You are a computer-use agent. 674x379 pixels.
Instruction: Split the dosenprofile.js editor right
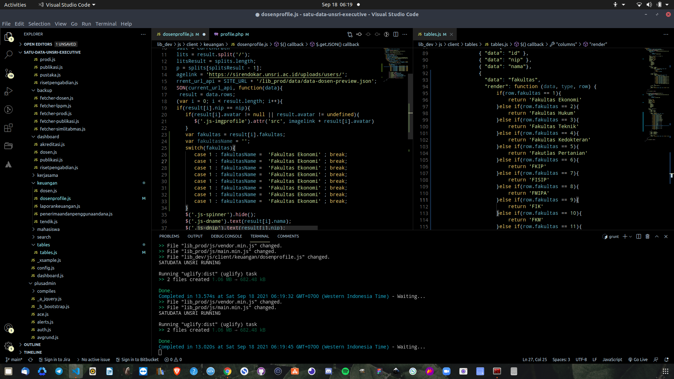click(396, 34)
